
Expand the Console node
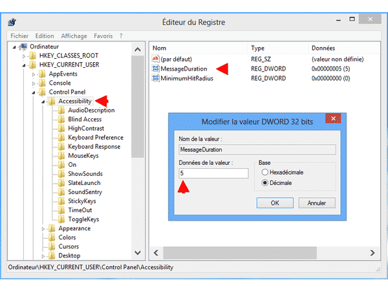[x=34, y=83]
